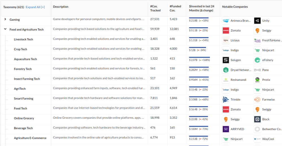Screen dimensions: 282x146
Task: Click the Trimble company logo
Action: 226,99
